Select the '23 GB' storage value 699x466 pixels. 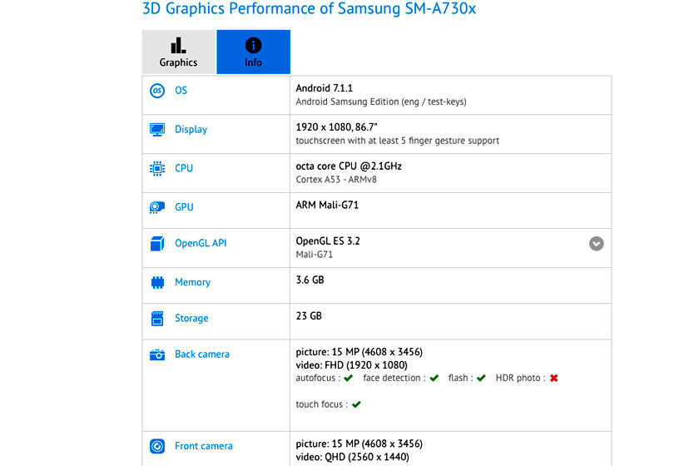[x=309, y=316]
